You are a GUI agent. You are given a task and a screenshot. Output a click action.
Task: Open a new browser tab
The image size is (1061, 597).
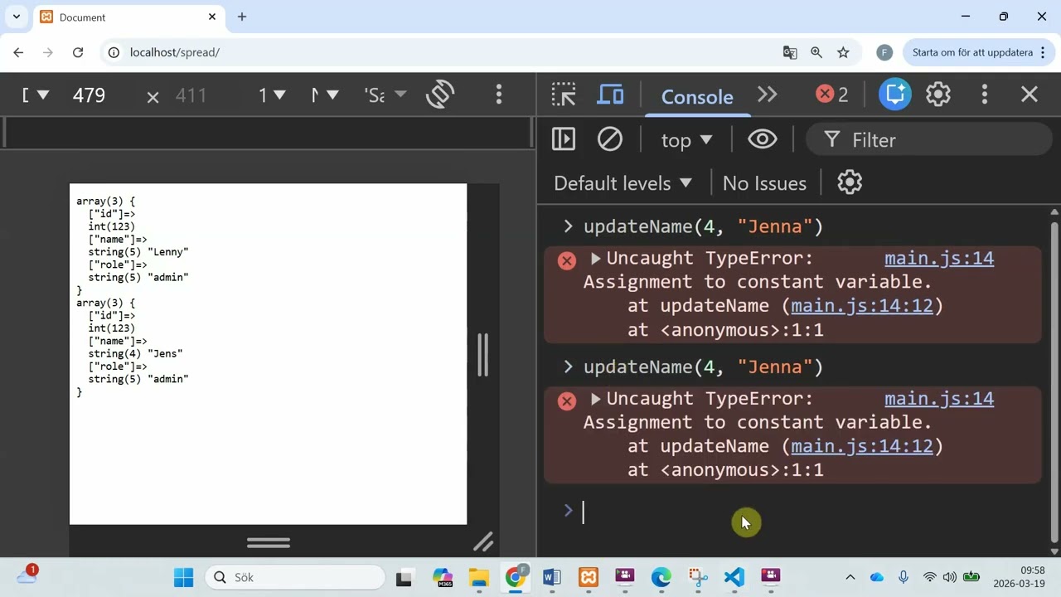pyautogui.click(x=242, y=17)
